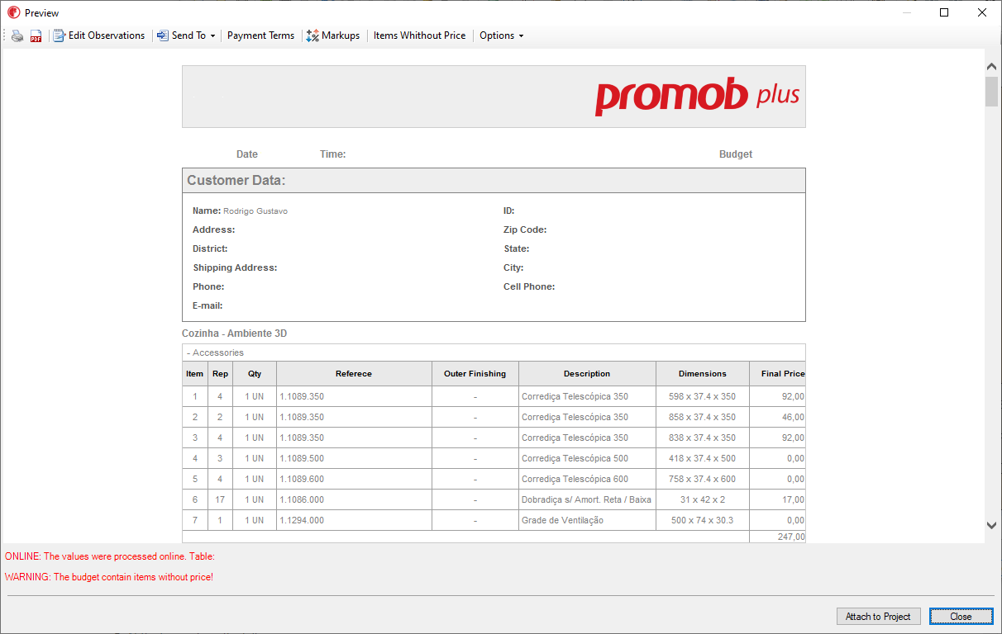Open Payment Terms
1002x634 pixels.
point(260,35)
